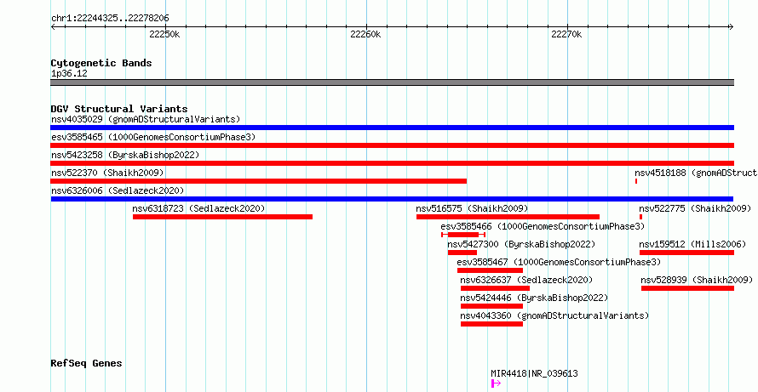Image resolution: width=758 pixels, height=392 pixels.
Task: Click the 1p36.12 cytogenetic band bar
Action: [392, 82]
